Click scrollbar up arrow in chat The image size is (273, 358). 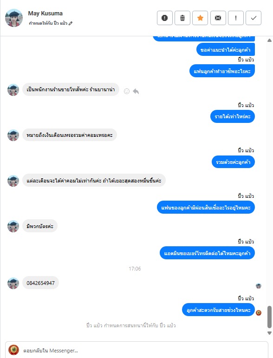pyautogui.click(x=270, y=41)
